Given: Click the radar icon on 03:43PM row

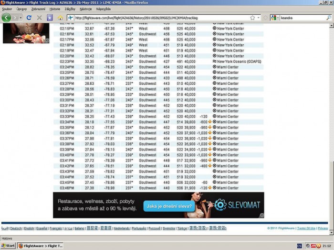Looking at the screenshot, I should [x=215, y=171].
